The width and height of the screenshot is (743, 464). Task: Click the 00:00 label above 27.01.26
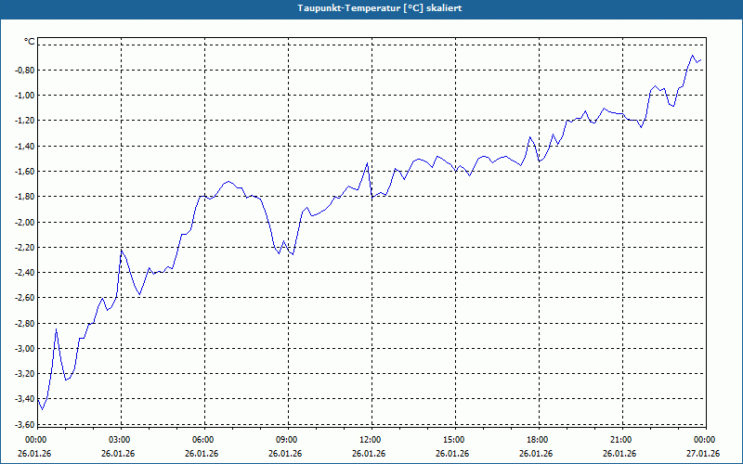coord(705,440)
